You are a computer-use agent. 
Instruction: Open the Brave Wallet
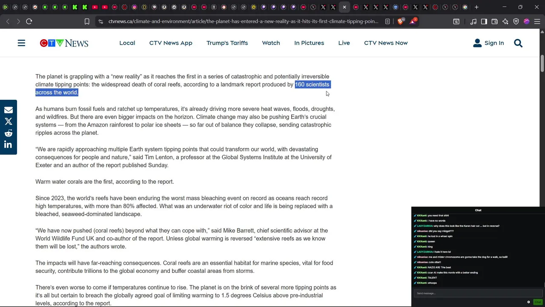[495, 21]
